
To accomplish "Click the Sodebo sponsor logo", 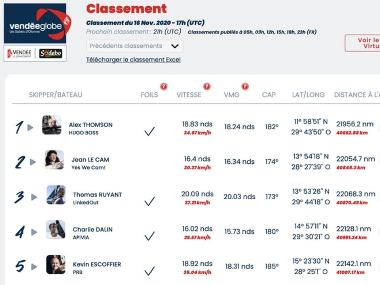I will tap(51, 53).
